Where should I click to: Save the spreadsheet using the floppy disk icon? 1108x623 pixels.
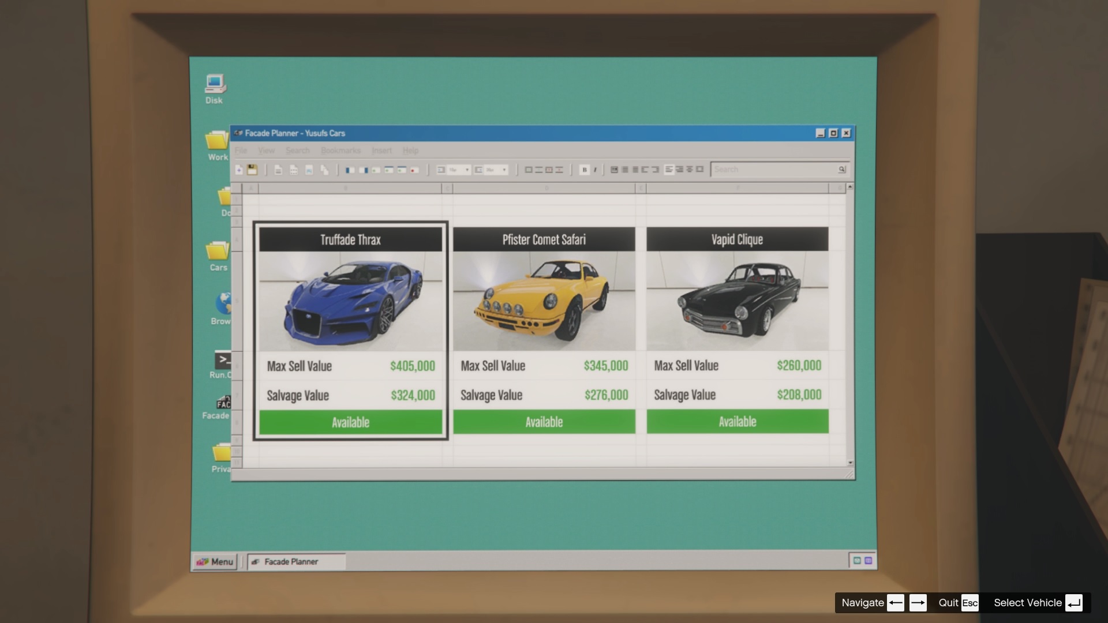[x=252, y=170]
